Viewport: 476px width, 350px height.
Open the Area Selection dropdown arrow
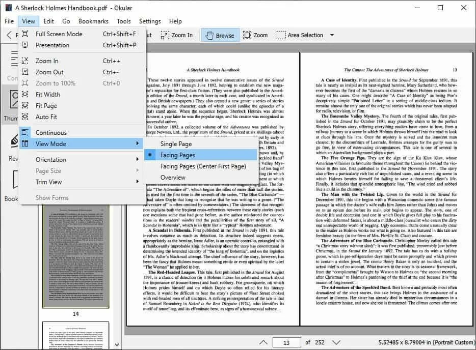332,35
